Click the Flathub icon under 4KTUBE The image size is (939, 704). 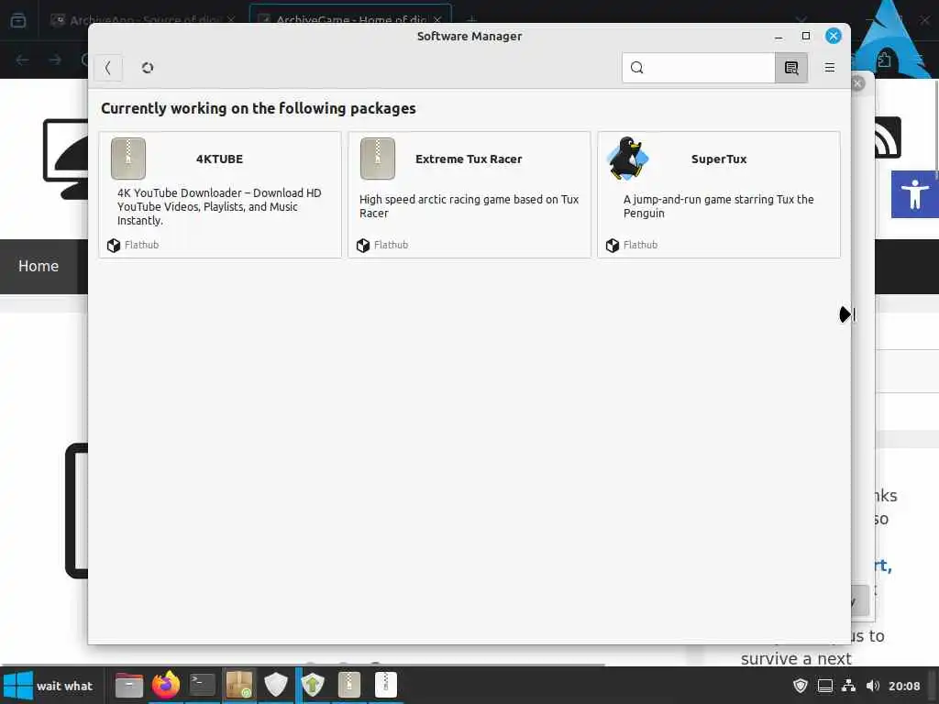coord(113,246)
